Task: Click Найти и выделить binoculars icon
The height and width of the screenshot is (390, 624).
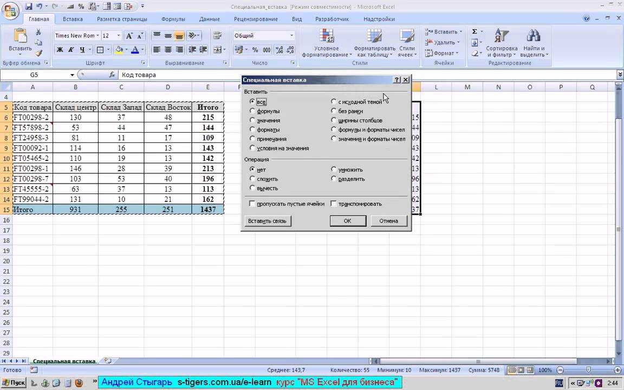Action: pos(534,36)
